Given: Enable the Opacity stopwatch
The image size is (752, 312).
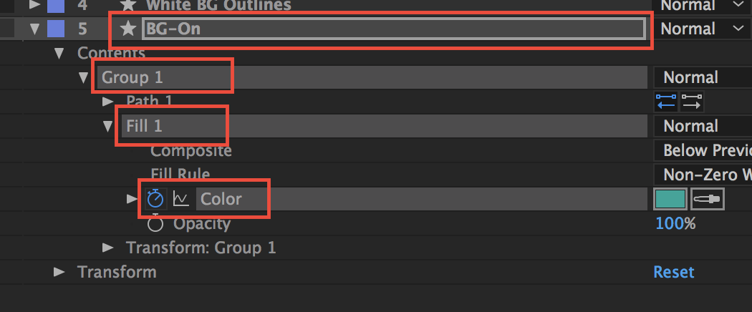Looking at the screenshot, I should pyautogui.click(x=155, y=224).
